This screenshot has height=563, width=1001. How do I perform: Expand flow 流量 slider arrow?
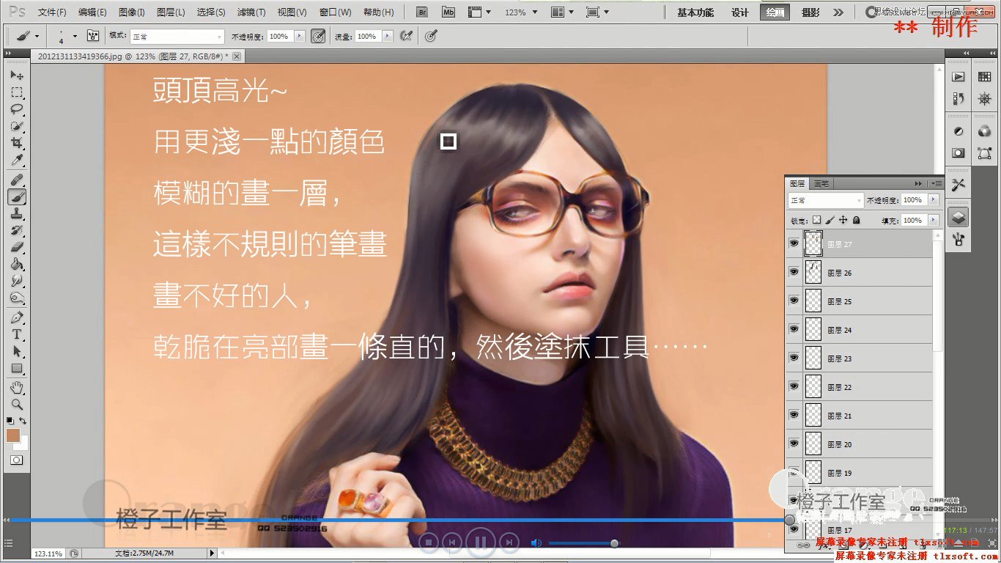(x=388, y=37)
